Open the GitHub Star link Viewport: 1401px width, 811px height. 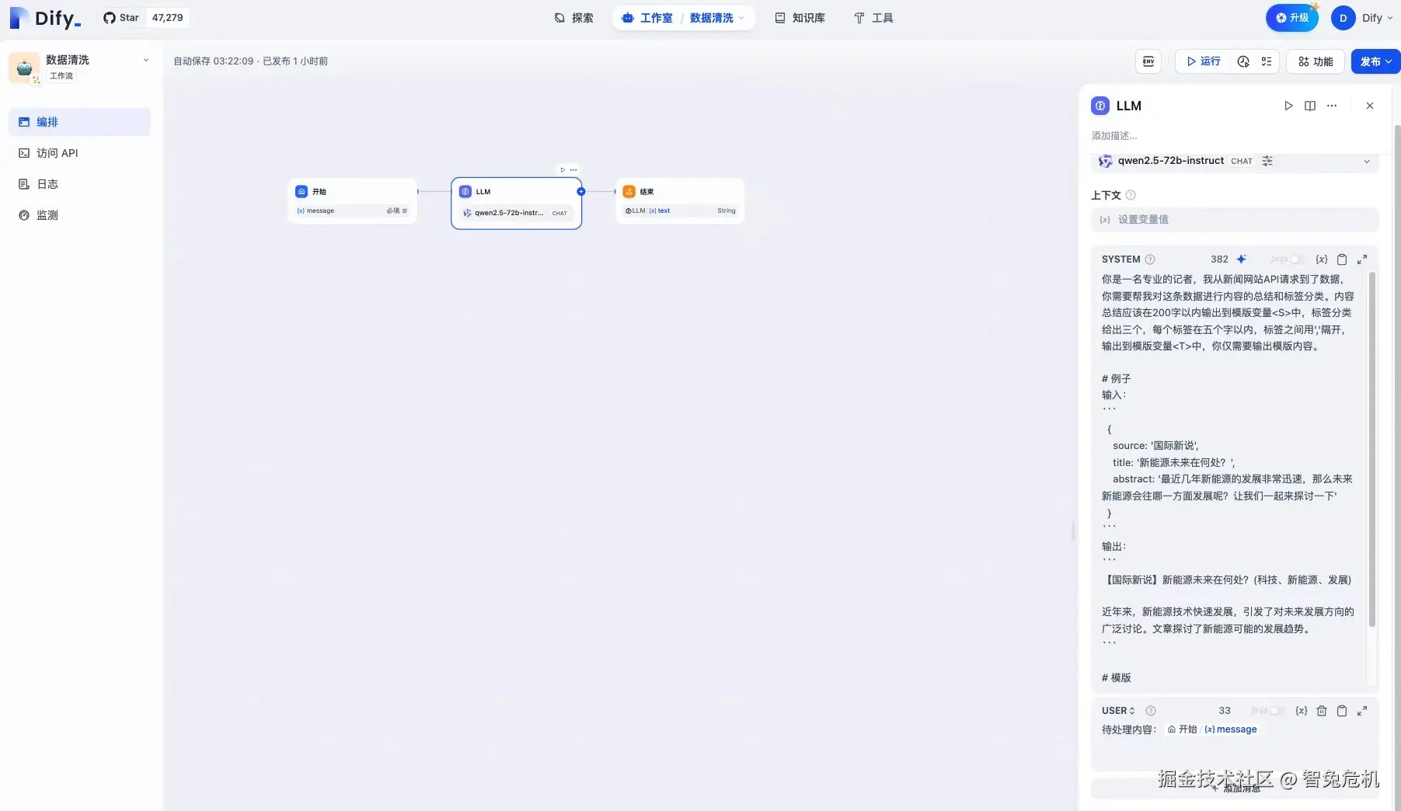(x=145, y=17)
